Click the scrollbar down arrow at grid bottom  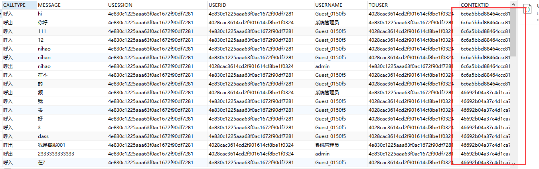[x=513, y=163]
